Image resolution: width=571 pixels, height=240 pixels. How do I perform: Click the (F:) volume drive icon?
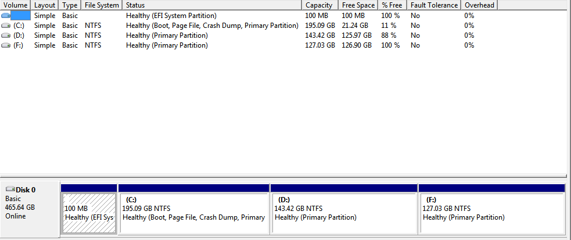(6, 45)
